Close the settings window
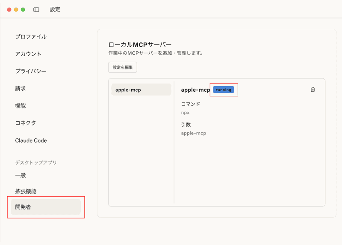 point(9,9)
